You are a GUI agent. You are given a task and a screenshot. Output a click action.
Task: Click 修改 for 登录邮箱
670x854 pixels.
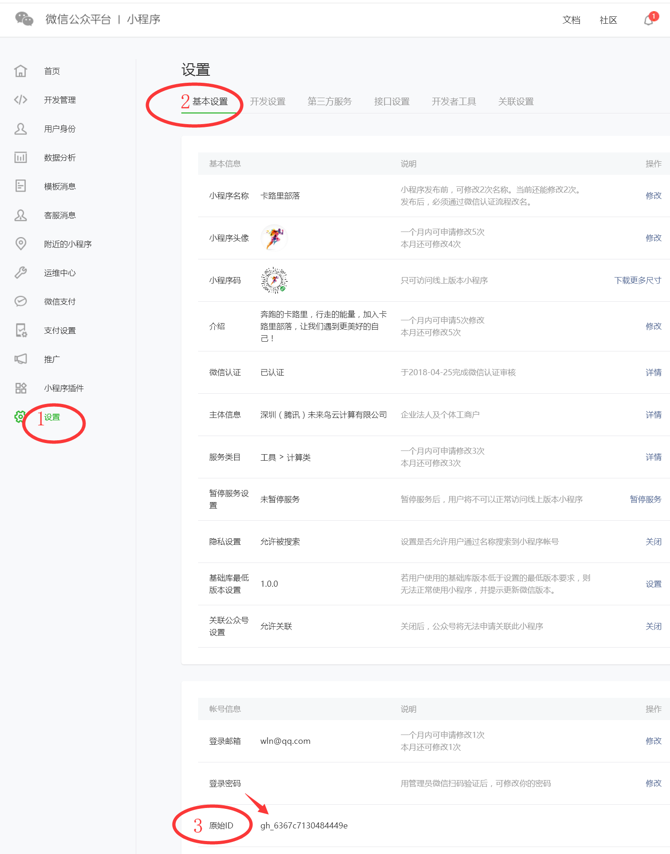[653, 741]
